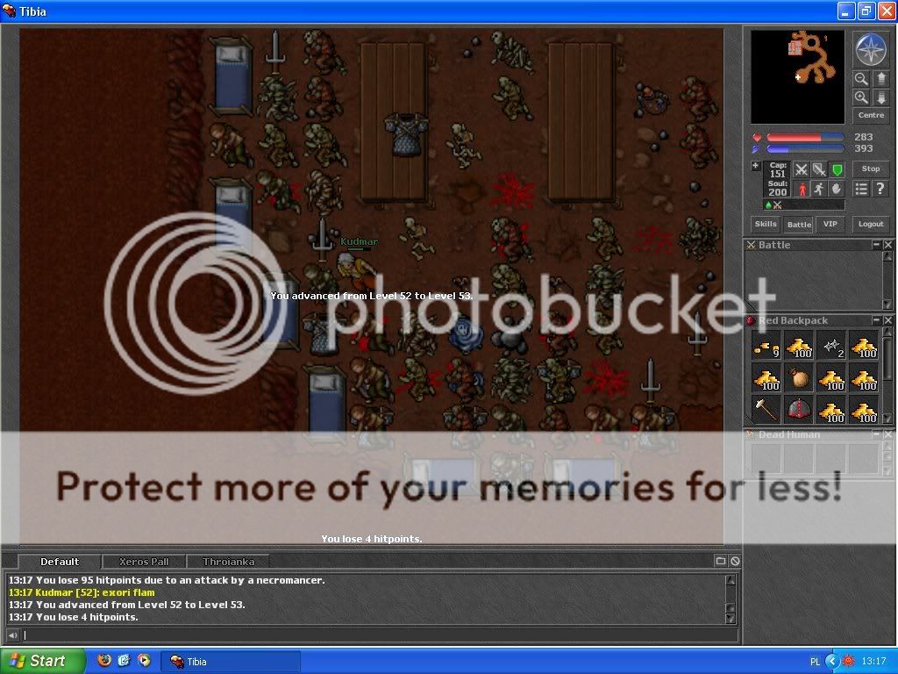Click the Red Backpack title icon
The height and width of the screenshot is (674, 898).
tap(751, 320)
